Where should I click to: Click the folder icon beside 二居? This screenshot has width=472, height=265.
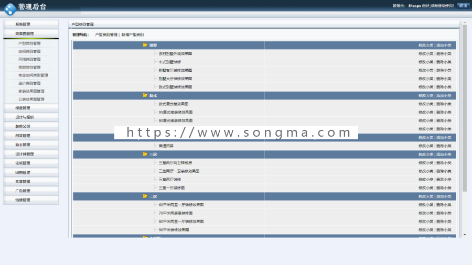click(x=145, y=196)
